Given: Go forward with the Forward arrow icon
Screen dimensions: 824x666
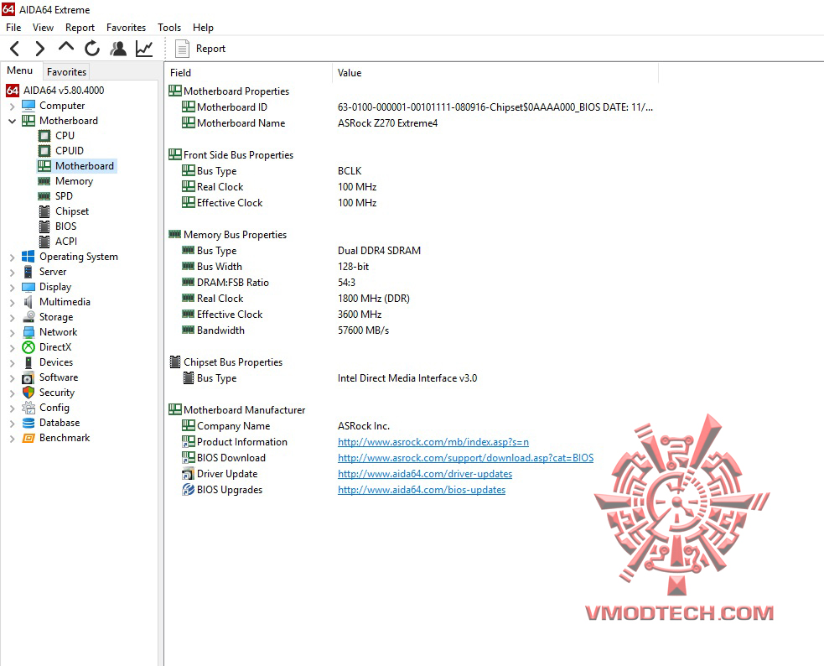Looking at the screenshot, I should coord(40,49).
